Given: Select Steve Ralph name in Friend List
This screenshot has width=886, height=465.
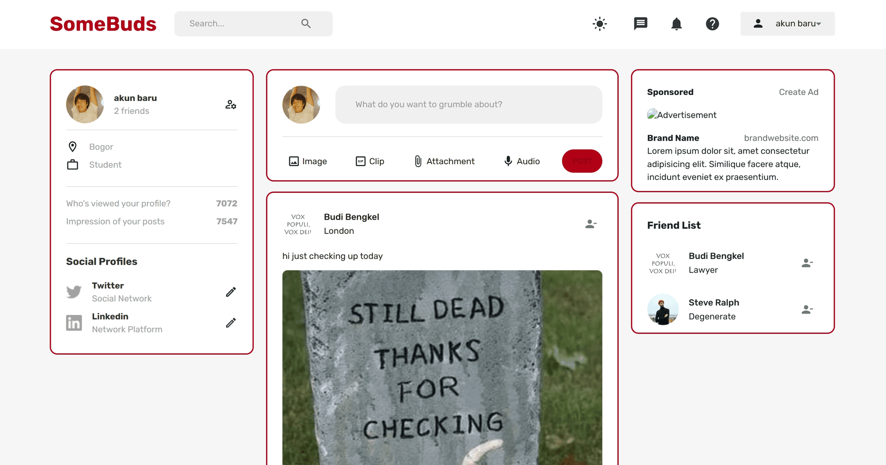Looking at the screenshot, I should (x=714, y=303).
